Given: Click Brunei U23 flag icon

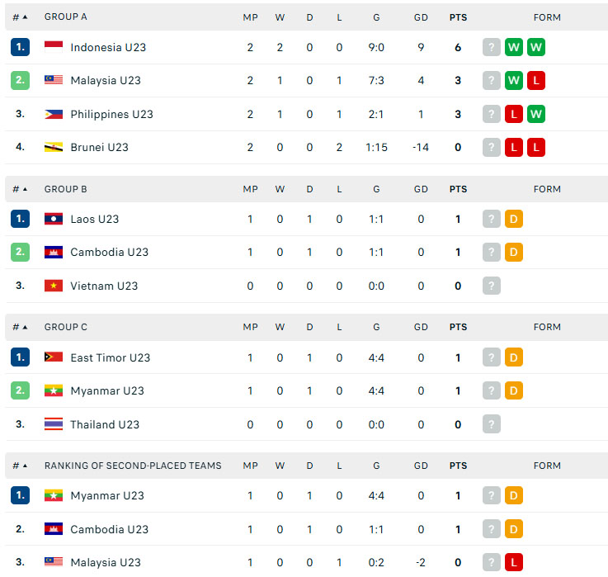Looking at the screenshot, I should tap(54, 148).
